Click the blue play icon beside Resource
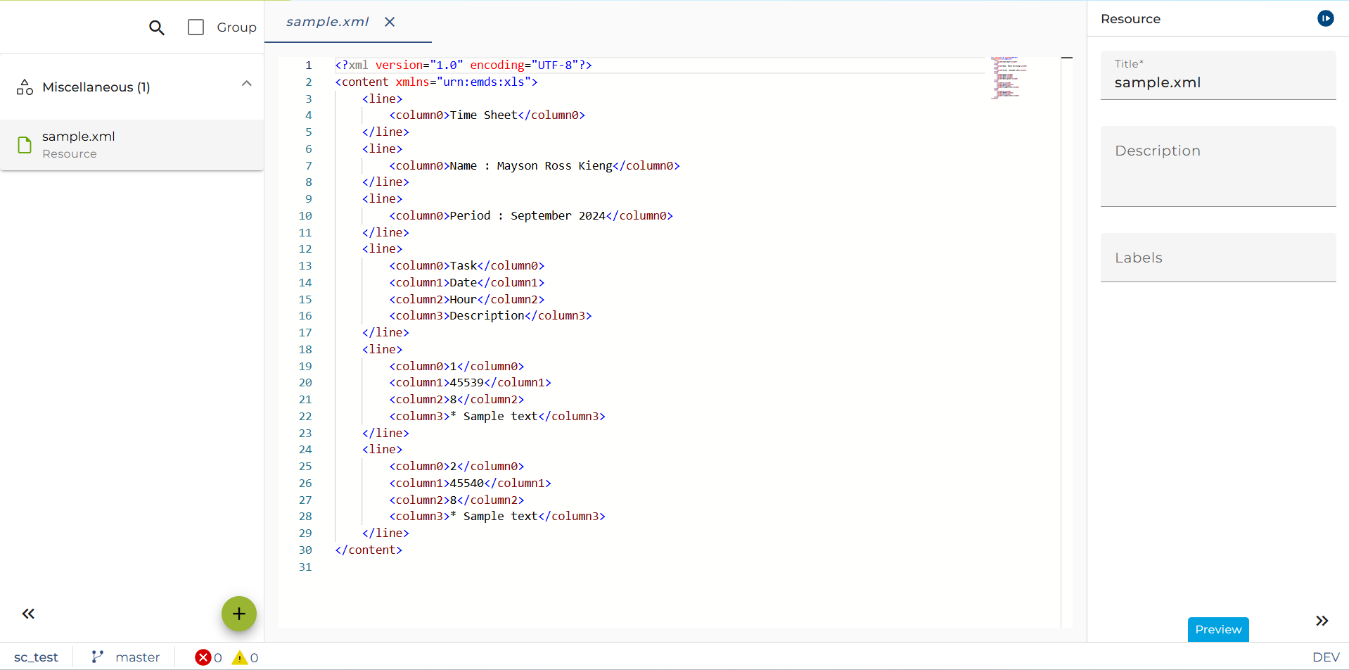Viewport: 1349px width, 670px height. point(1325,18)
